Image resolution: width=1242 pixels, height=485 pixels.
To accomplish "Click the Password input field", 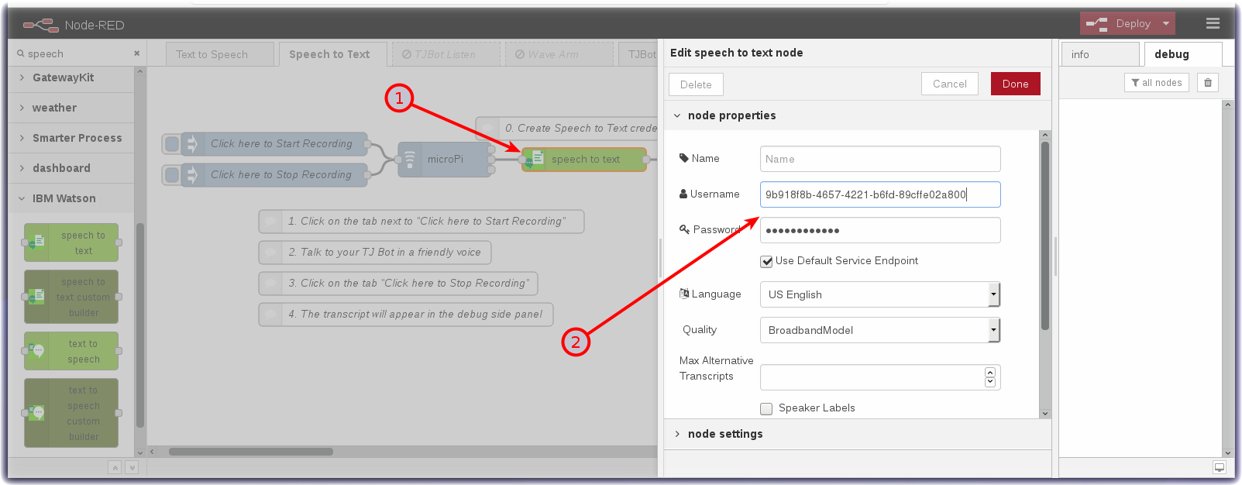I will tap(880, 230).
